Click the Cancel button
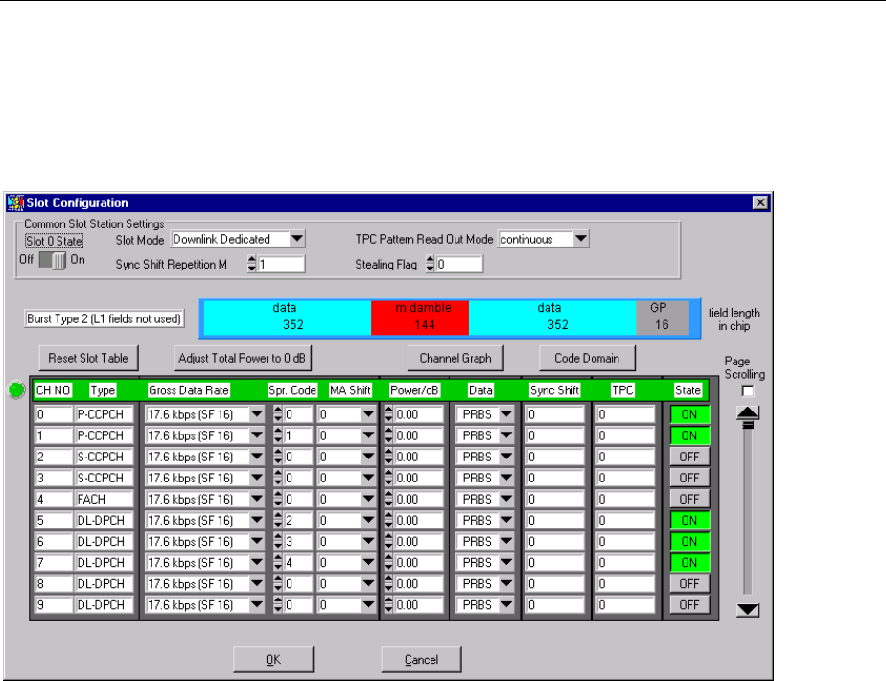Image resolution: width=886 pixels, height=681 pixels. point(421,660)
